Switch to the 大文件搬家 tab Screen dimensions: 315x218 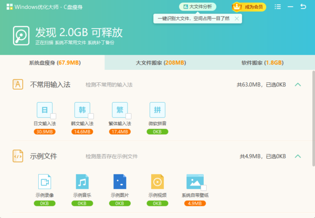[160, 62]
